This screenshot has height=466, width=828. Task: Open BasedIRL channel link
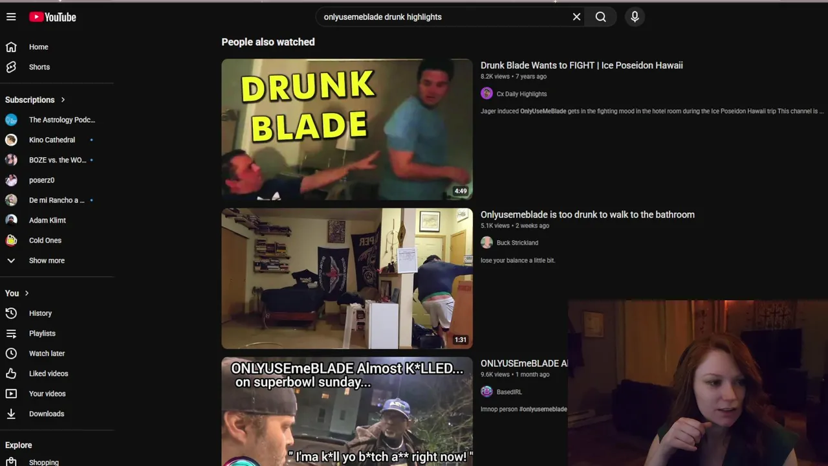pos(509,392)
